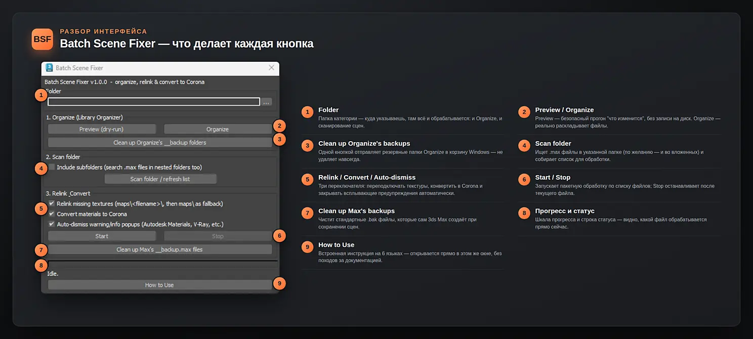This screenshot has height=339, width=753.
Task: Click the 'Relink / Convert / Auto-dismiss' legend heading
Action: point(367,178)
